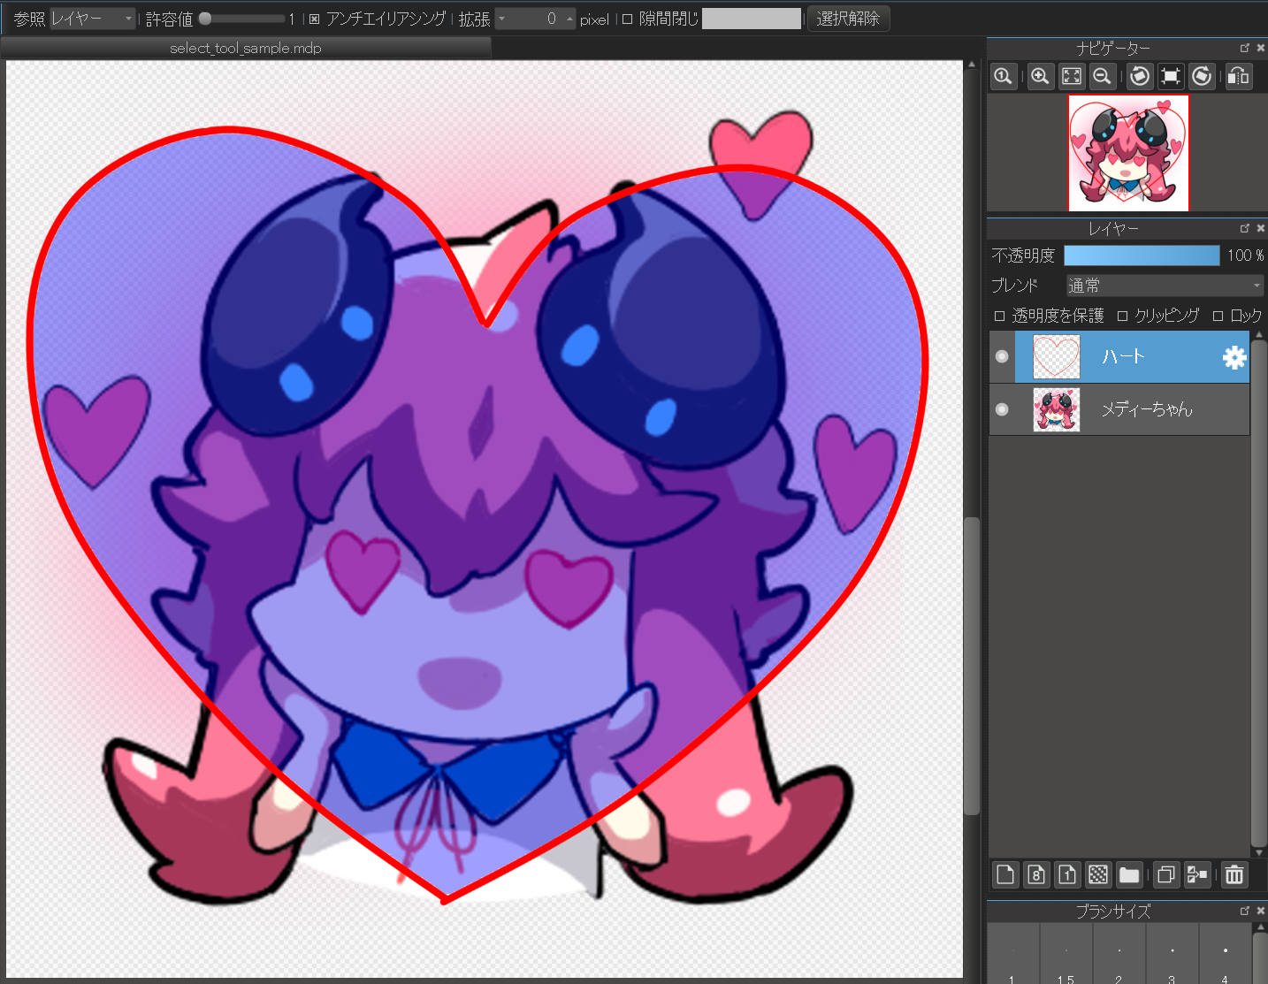
Task: Close the レイヤー panel
Action: 1261,228
